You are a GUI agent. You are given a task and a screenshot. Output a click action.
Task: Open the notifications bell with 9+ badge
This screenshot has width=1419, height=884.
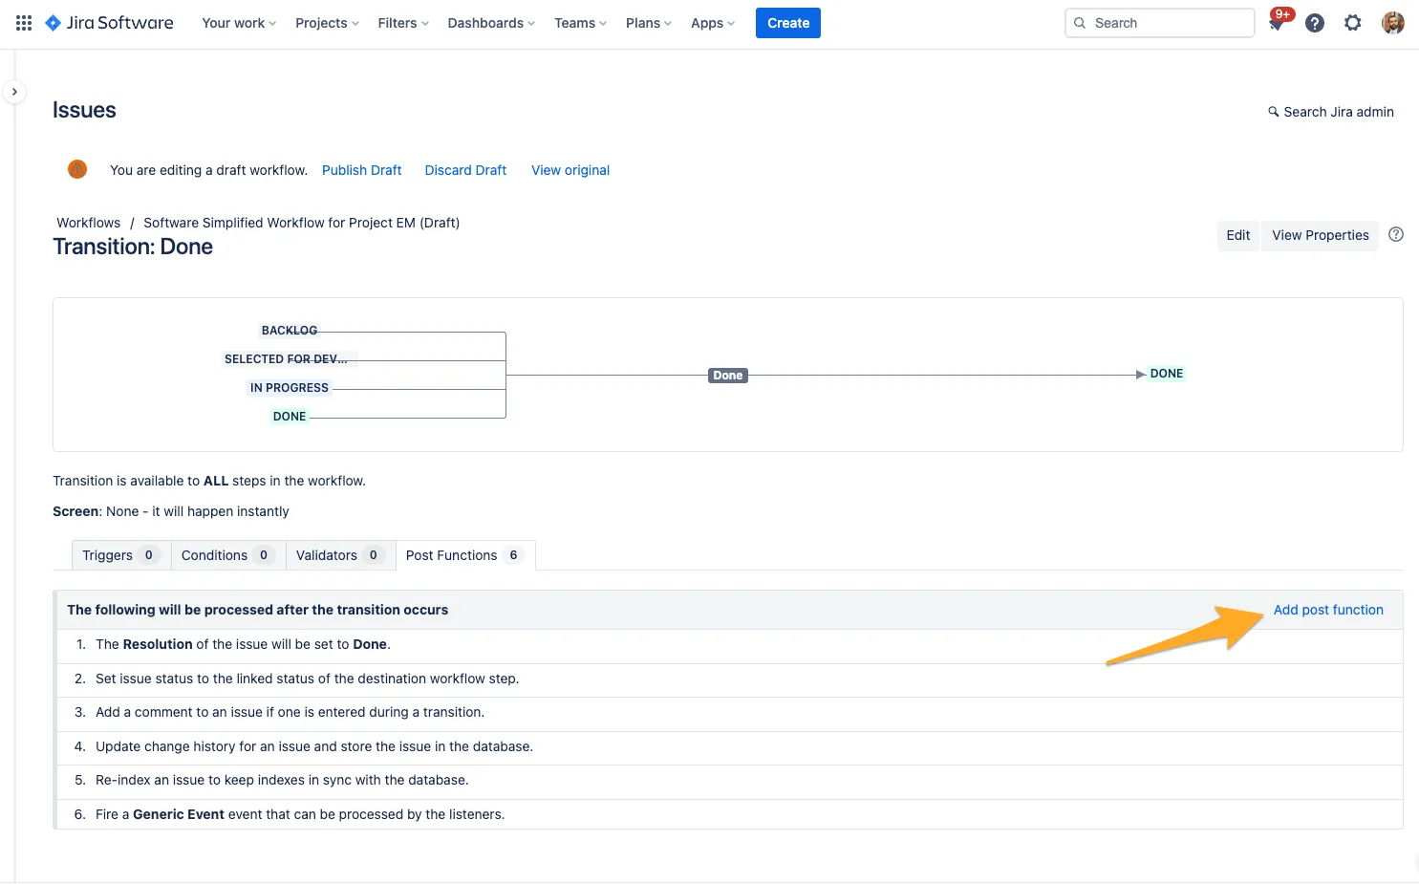(x=1278, y=21)
